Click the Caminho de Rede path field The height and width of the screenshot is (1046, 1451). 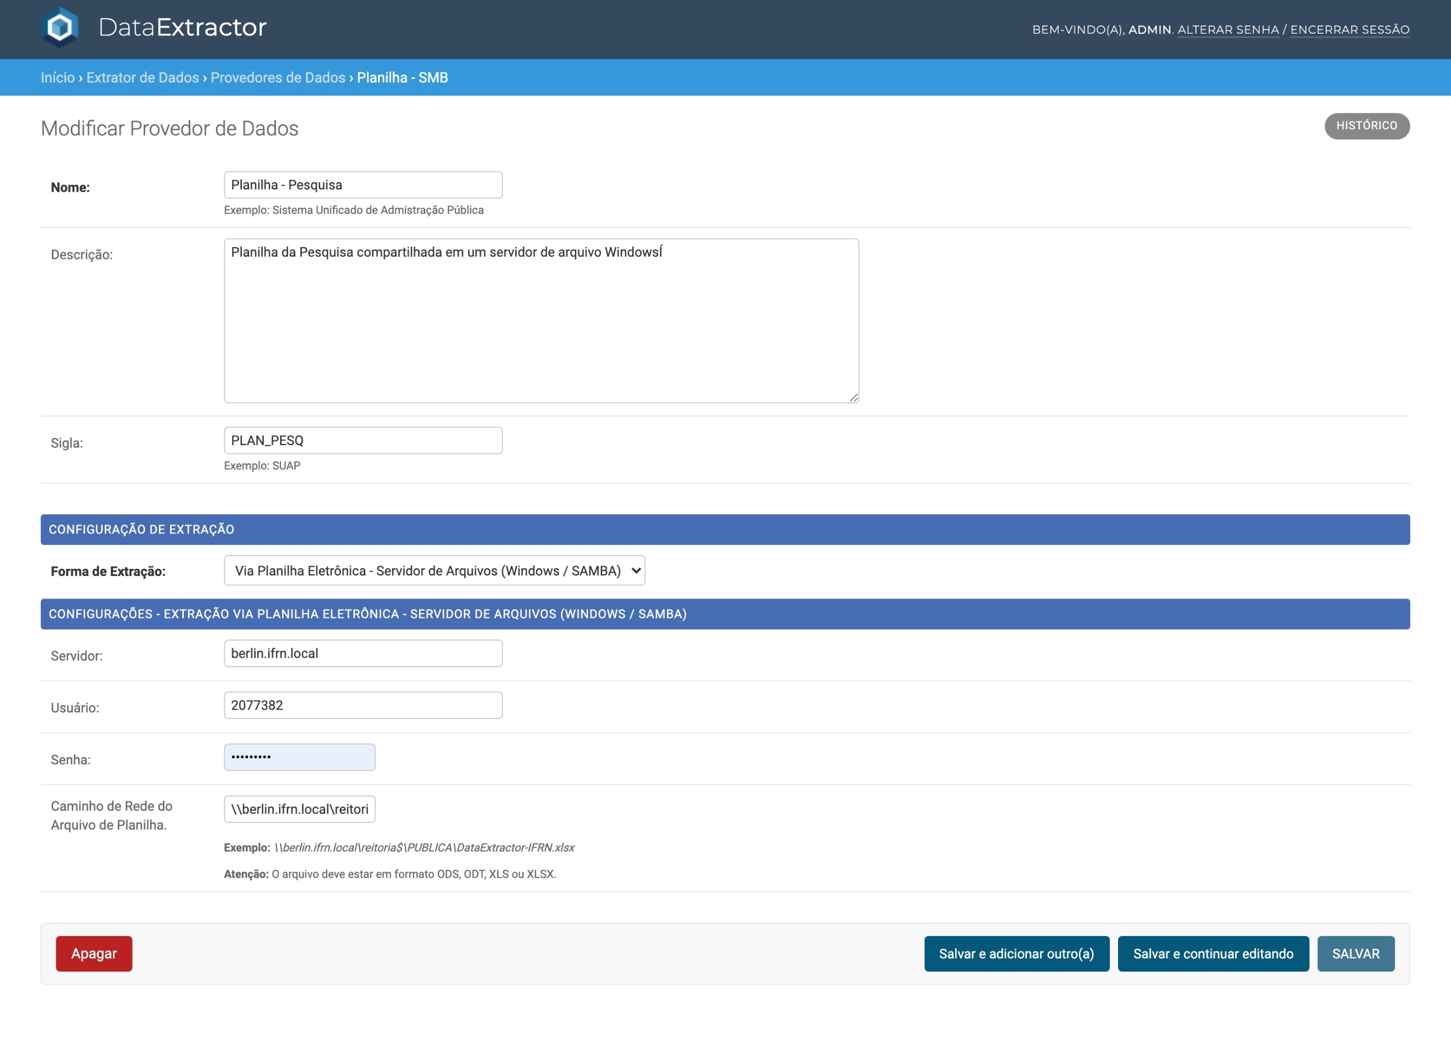299,809
